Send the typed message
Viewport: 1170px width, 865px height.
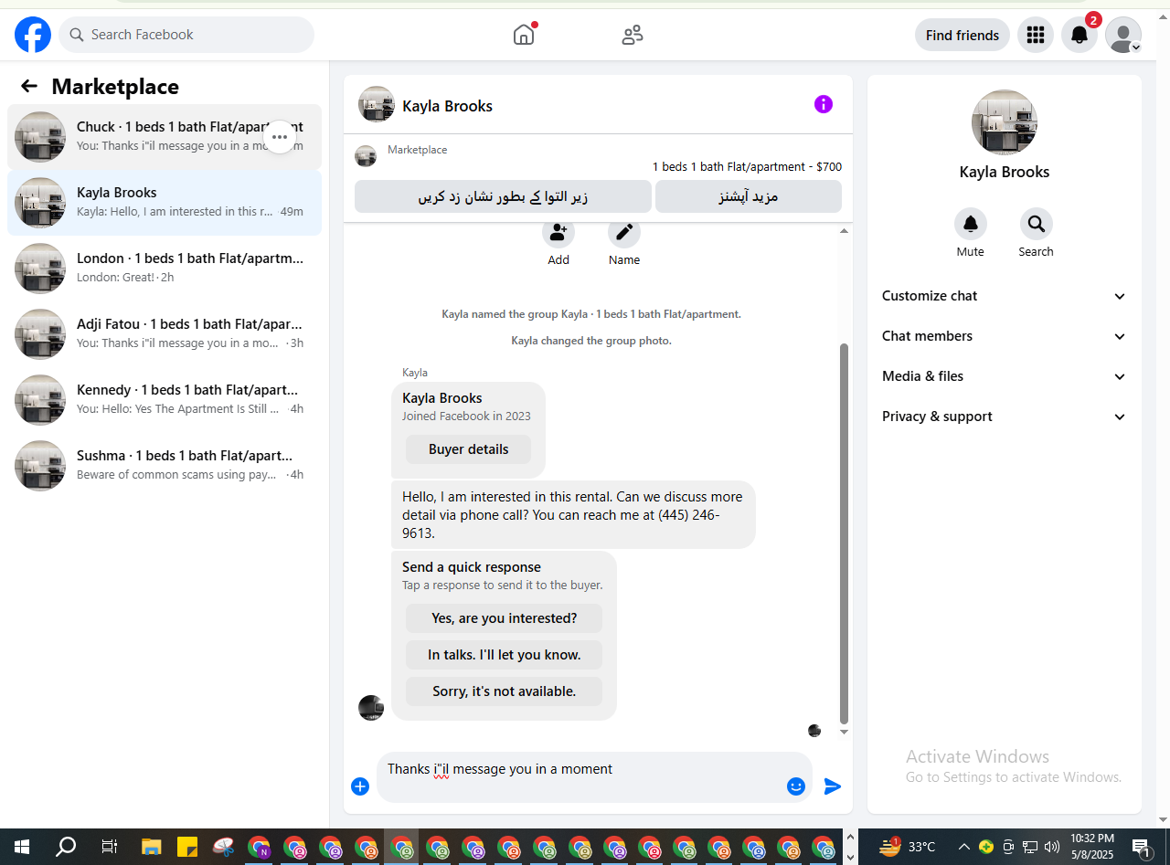[x=833, y=786]
